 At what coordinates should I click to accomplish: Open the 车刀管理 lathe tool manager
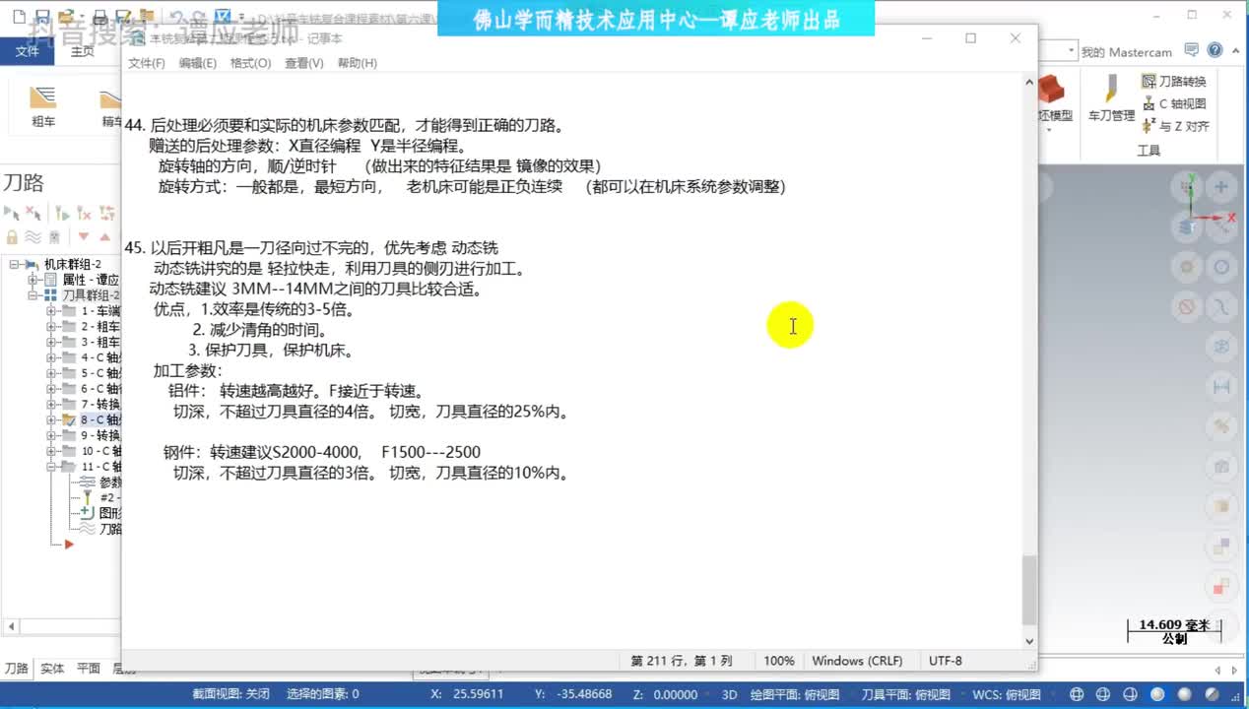1111,98
